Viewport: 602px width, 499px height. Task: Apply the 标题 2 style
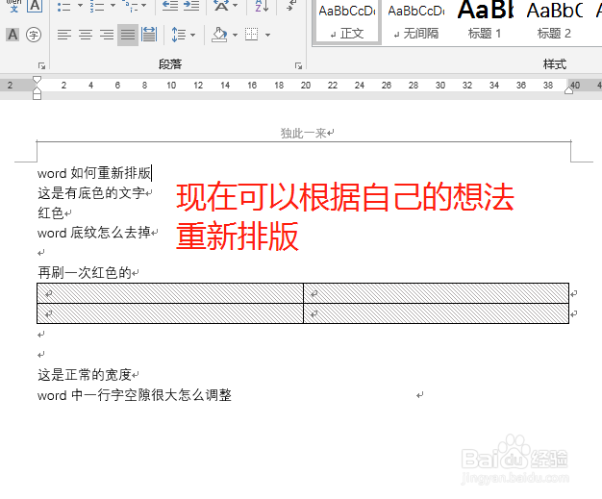pos(554,21)
